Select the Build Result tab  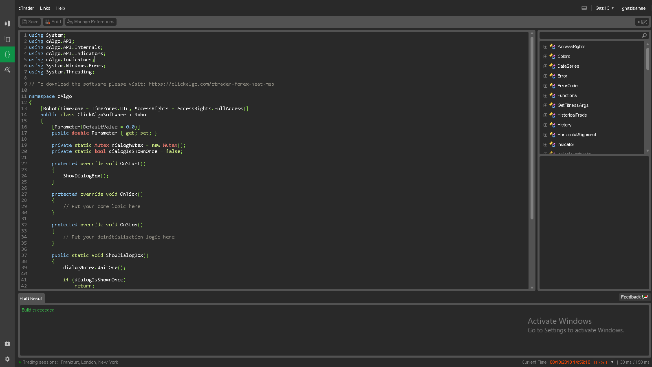31,298
